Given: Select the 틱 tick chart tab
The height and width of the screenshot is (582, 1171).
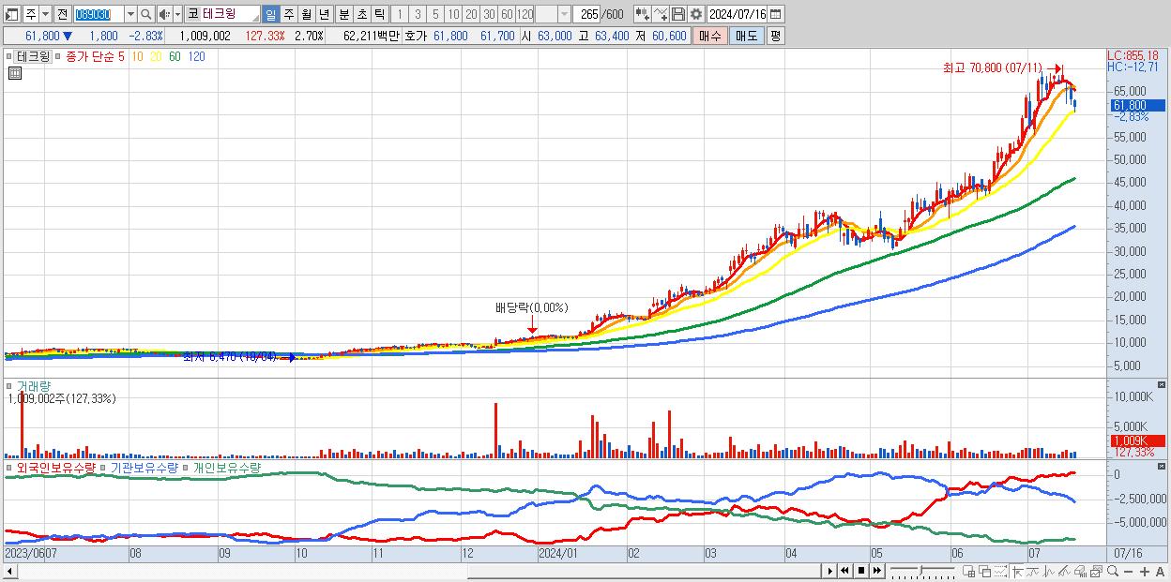Looking at the screenshot, I should click(379, 14).
